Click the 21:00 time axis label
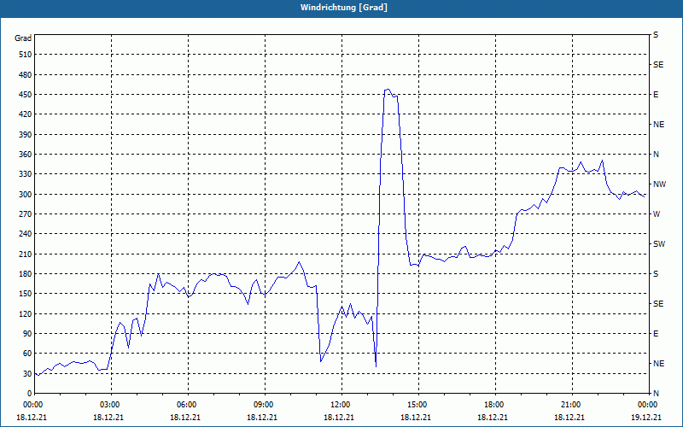 (x=569, y=405)
